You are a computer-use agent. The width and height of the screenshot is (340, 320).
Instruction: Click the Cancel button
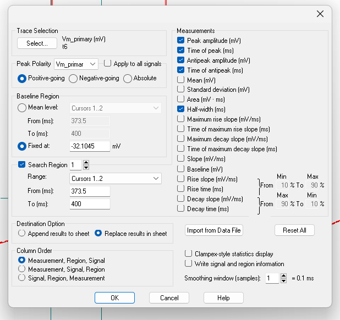pyautogui.click(x=169, y=298)
